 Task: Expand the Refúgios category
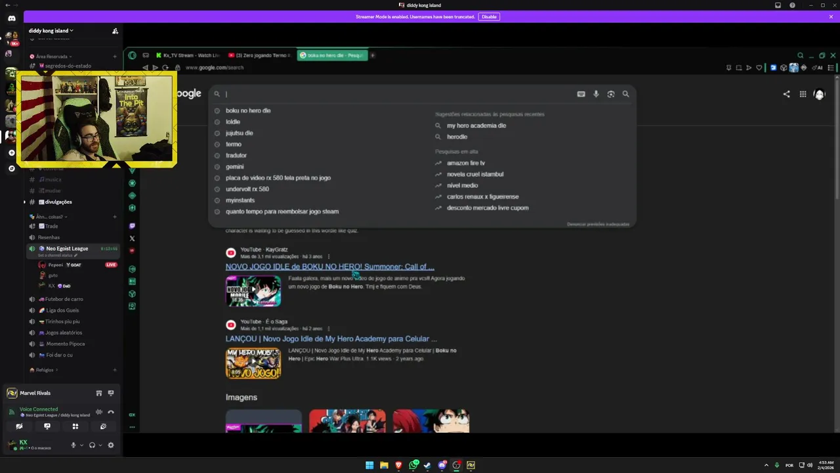click(44, 370)
